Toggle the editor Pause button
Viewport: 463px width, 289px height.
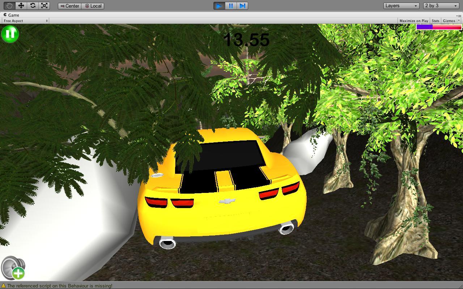click(x=231, y=6)
